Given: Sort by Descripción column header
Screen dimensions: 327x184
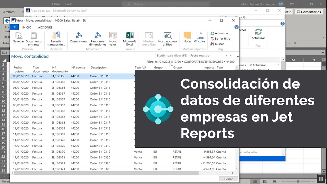Looking at the screenshot, I should tap(99, 67).
